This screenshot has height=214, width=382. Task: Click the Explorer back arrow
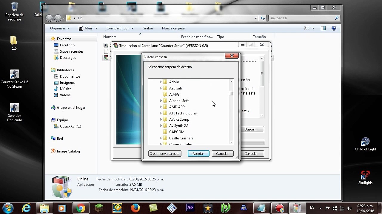[49, 18]
